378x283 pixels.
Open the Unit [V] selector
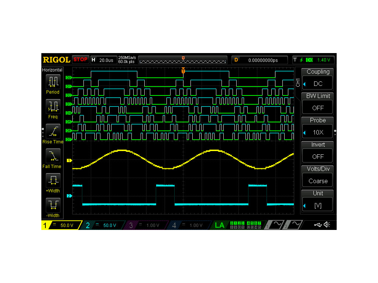click(x=317, y=205)
